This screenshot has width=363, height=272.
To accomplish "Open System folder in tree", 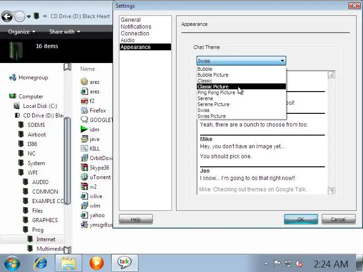I will 36,163.
